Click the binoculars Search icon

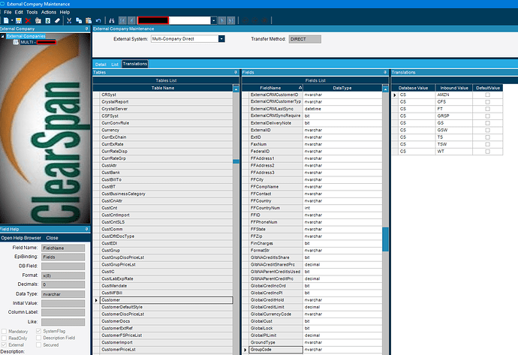[x=112, y=20]
